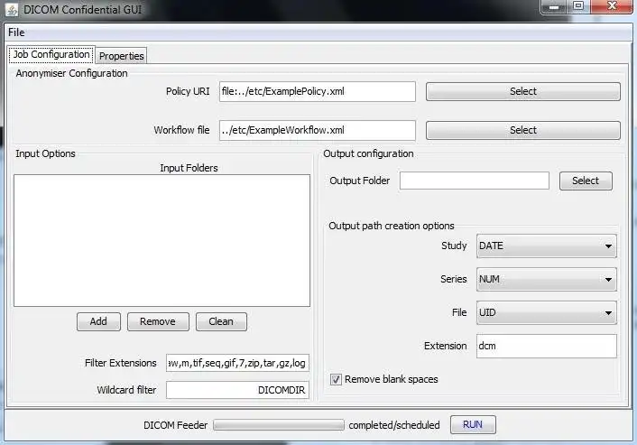Select the Job Configuration tab
The image size is (637, 445).
(x=51, y=54)
